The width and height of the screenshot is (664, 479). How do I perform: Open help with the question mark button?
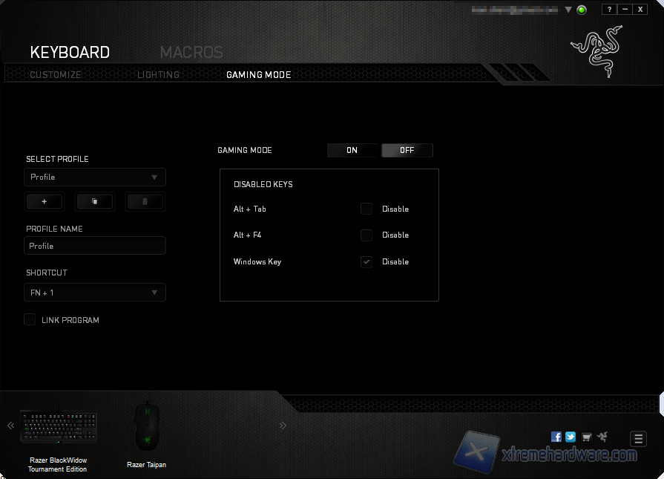point(609,10)
